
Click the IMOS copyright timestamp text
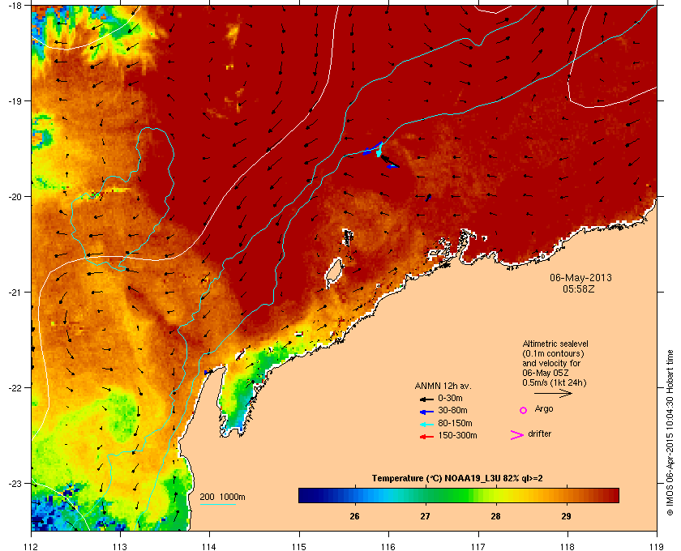670,433
